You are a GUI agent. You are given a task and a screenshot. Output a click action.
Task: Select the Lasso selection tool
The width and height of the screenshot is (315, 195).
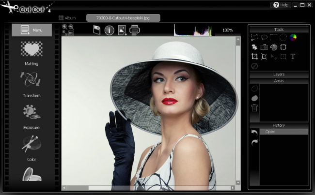264,37
